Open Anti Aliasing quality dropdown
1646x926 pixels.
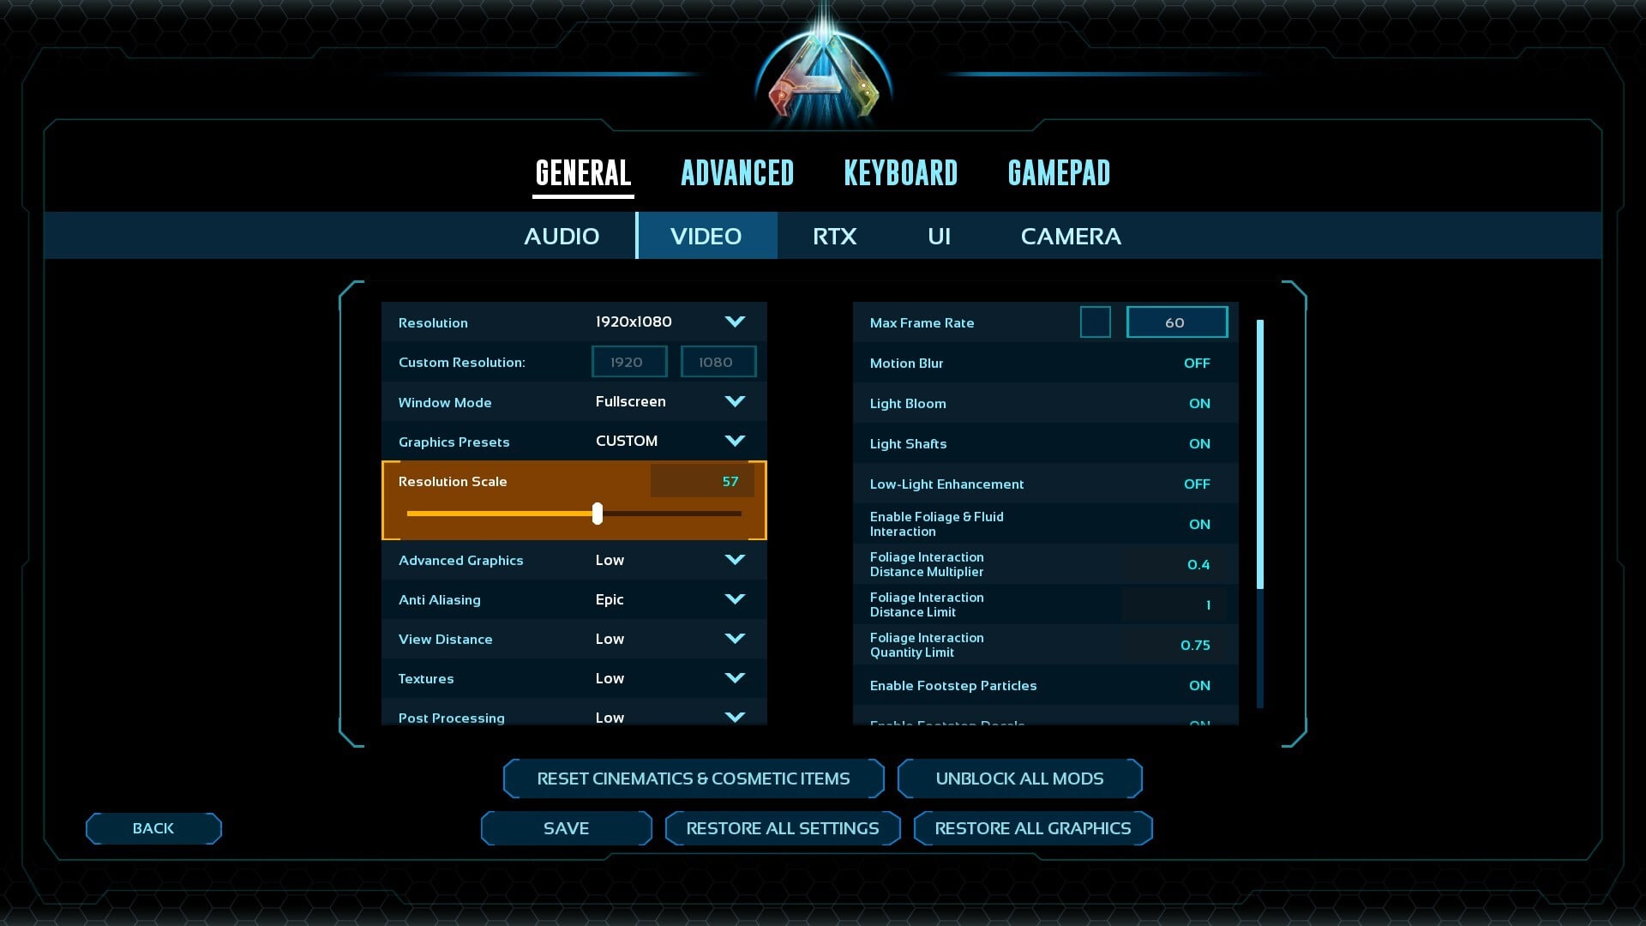point(735,599)
